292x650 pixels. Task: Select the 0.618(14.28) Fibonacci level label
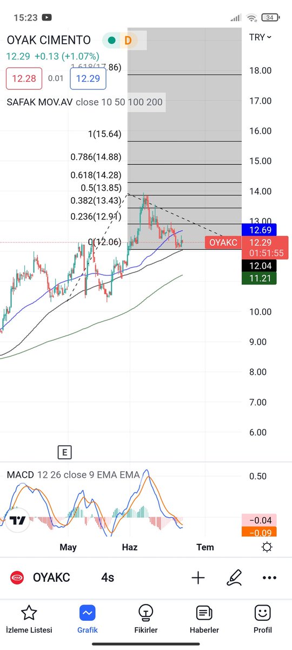point(96,175)
